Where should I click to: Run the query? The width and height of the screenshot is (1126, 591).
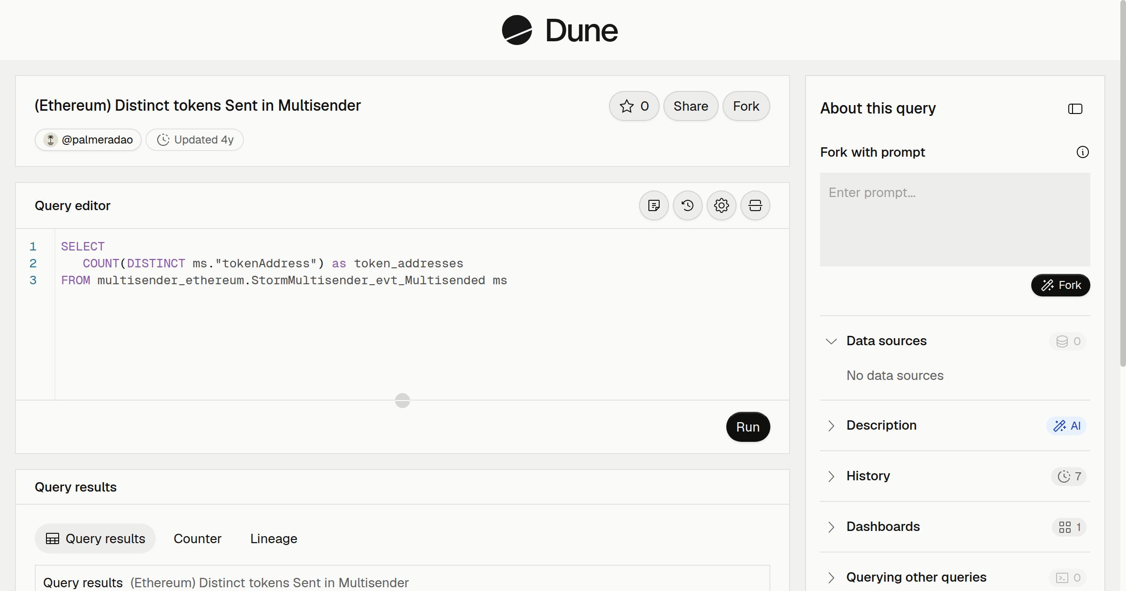748,427
